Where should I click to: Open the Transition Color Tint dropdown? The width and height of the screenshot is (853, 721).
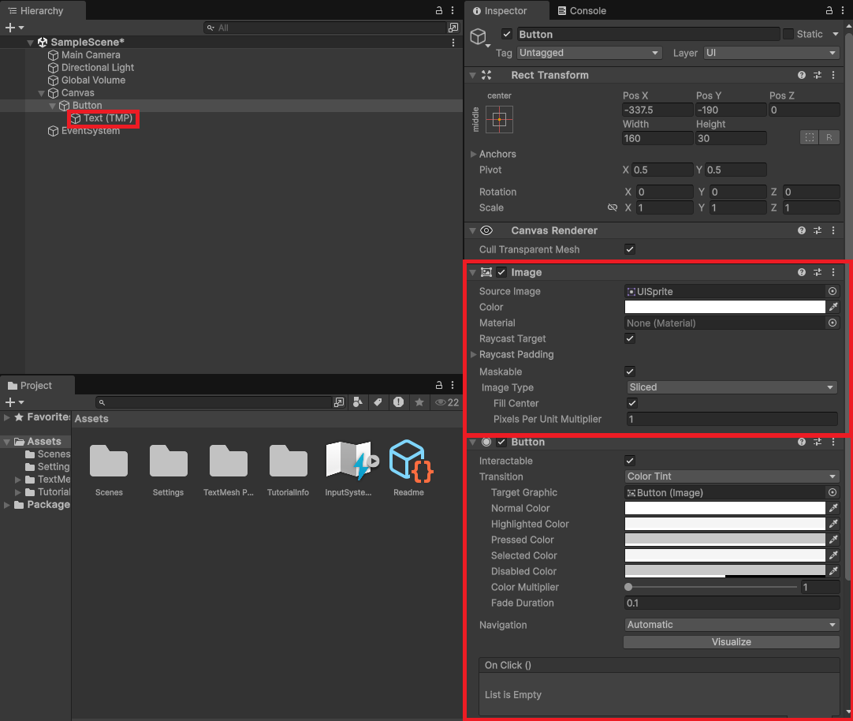[732, 476]
